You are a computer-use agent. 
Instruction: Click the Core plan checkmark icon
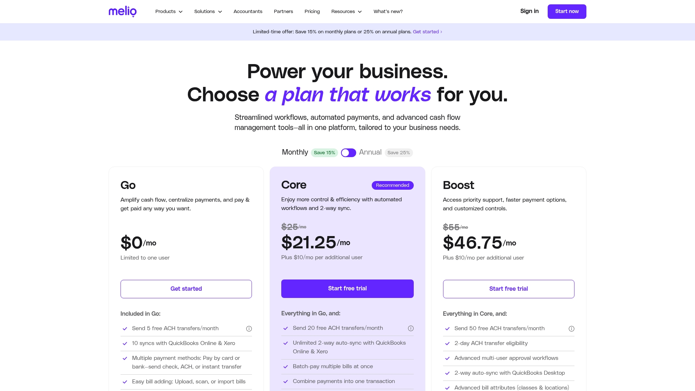click(x=286, y=328)
